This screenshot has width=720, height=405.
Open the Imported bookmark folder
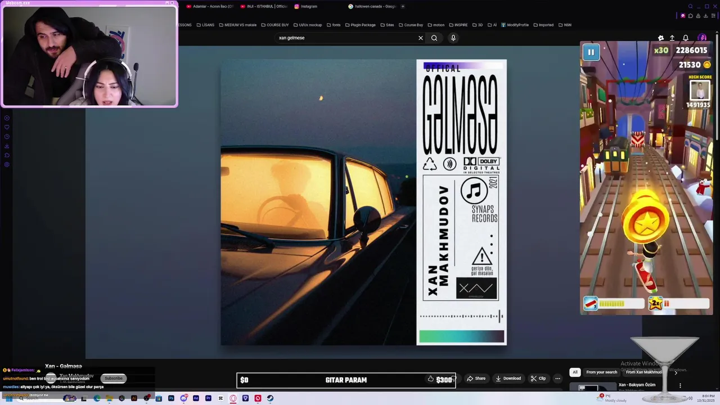[543, 25]
